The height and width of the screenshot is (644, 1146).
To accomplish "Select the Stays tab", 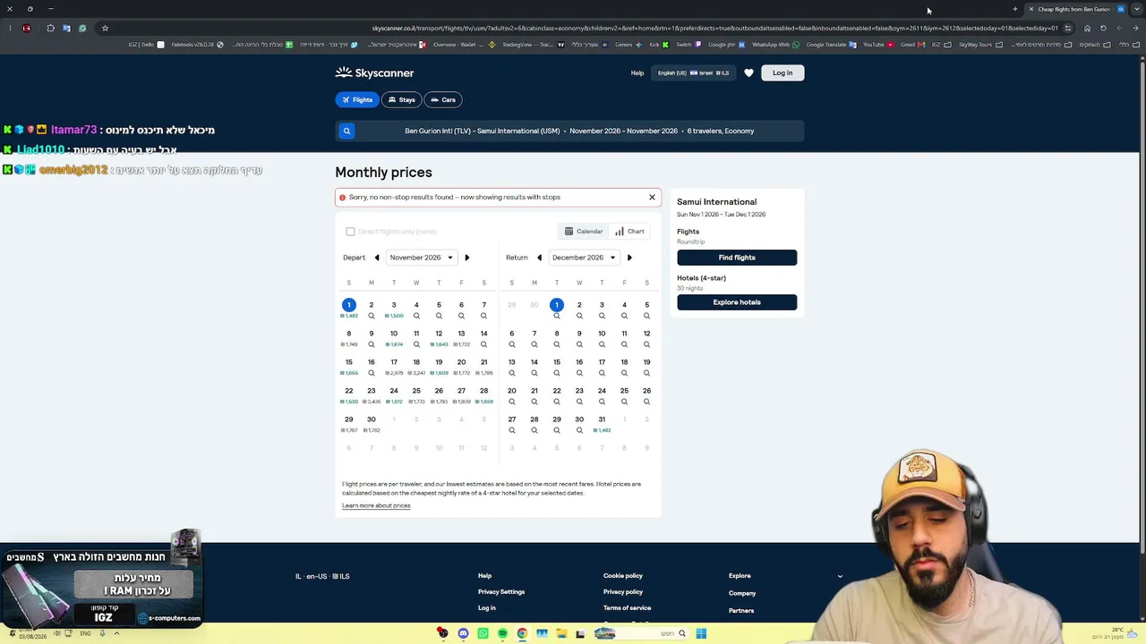I will pos(401,100).
